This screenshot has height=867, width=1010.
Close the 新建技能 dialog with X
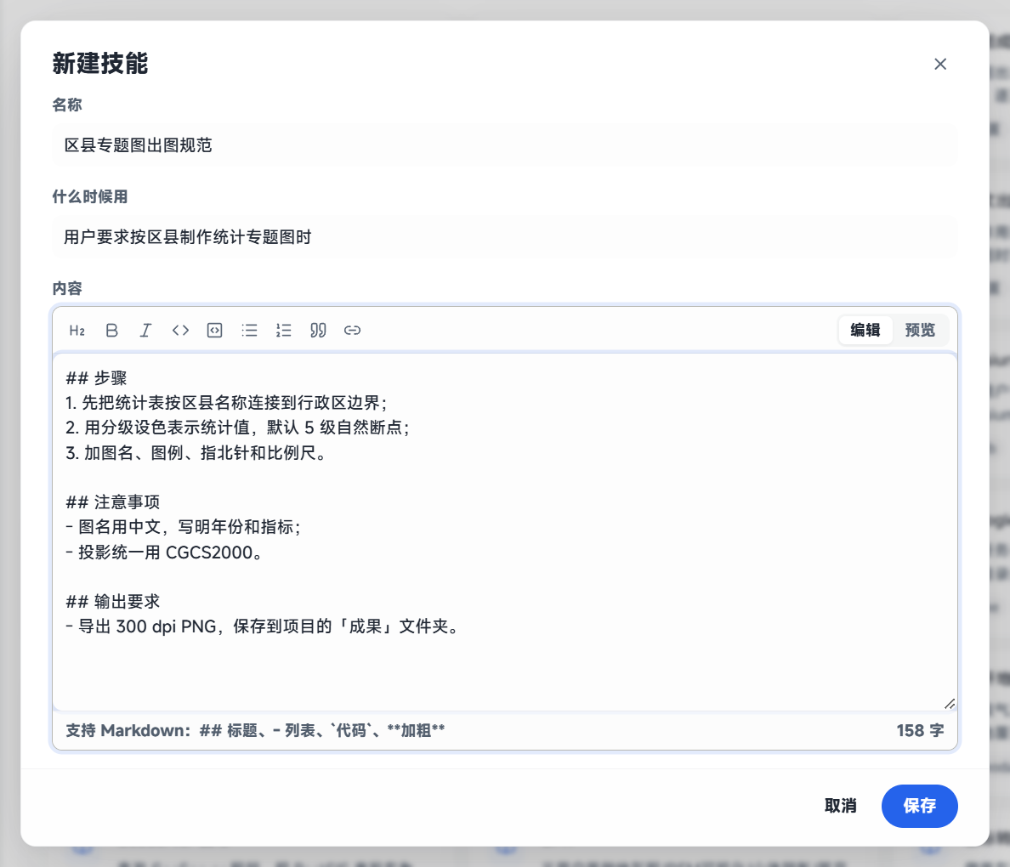[940, 64]
